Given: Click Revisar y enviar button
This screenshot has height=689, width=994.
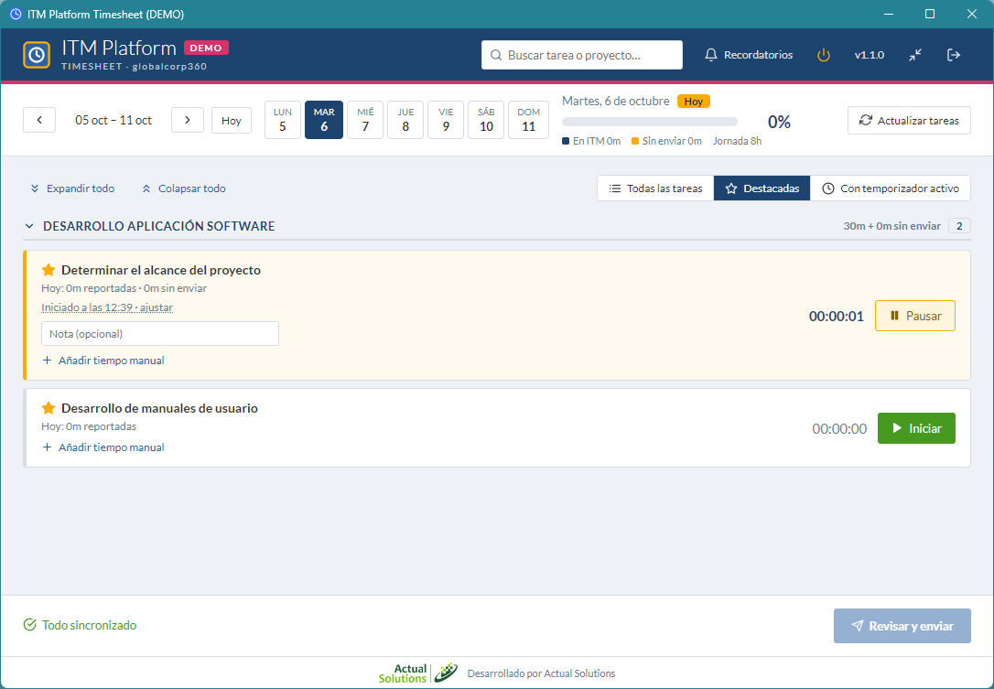Looking at the screenshot, I should (902, 626).
